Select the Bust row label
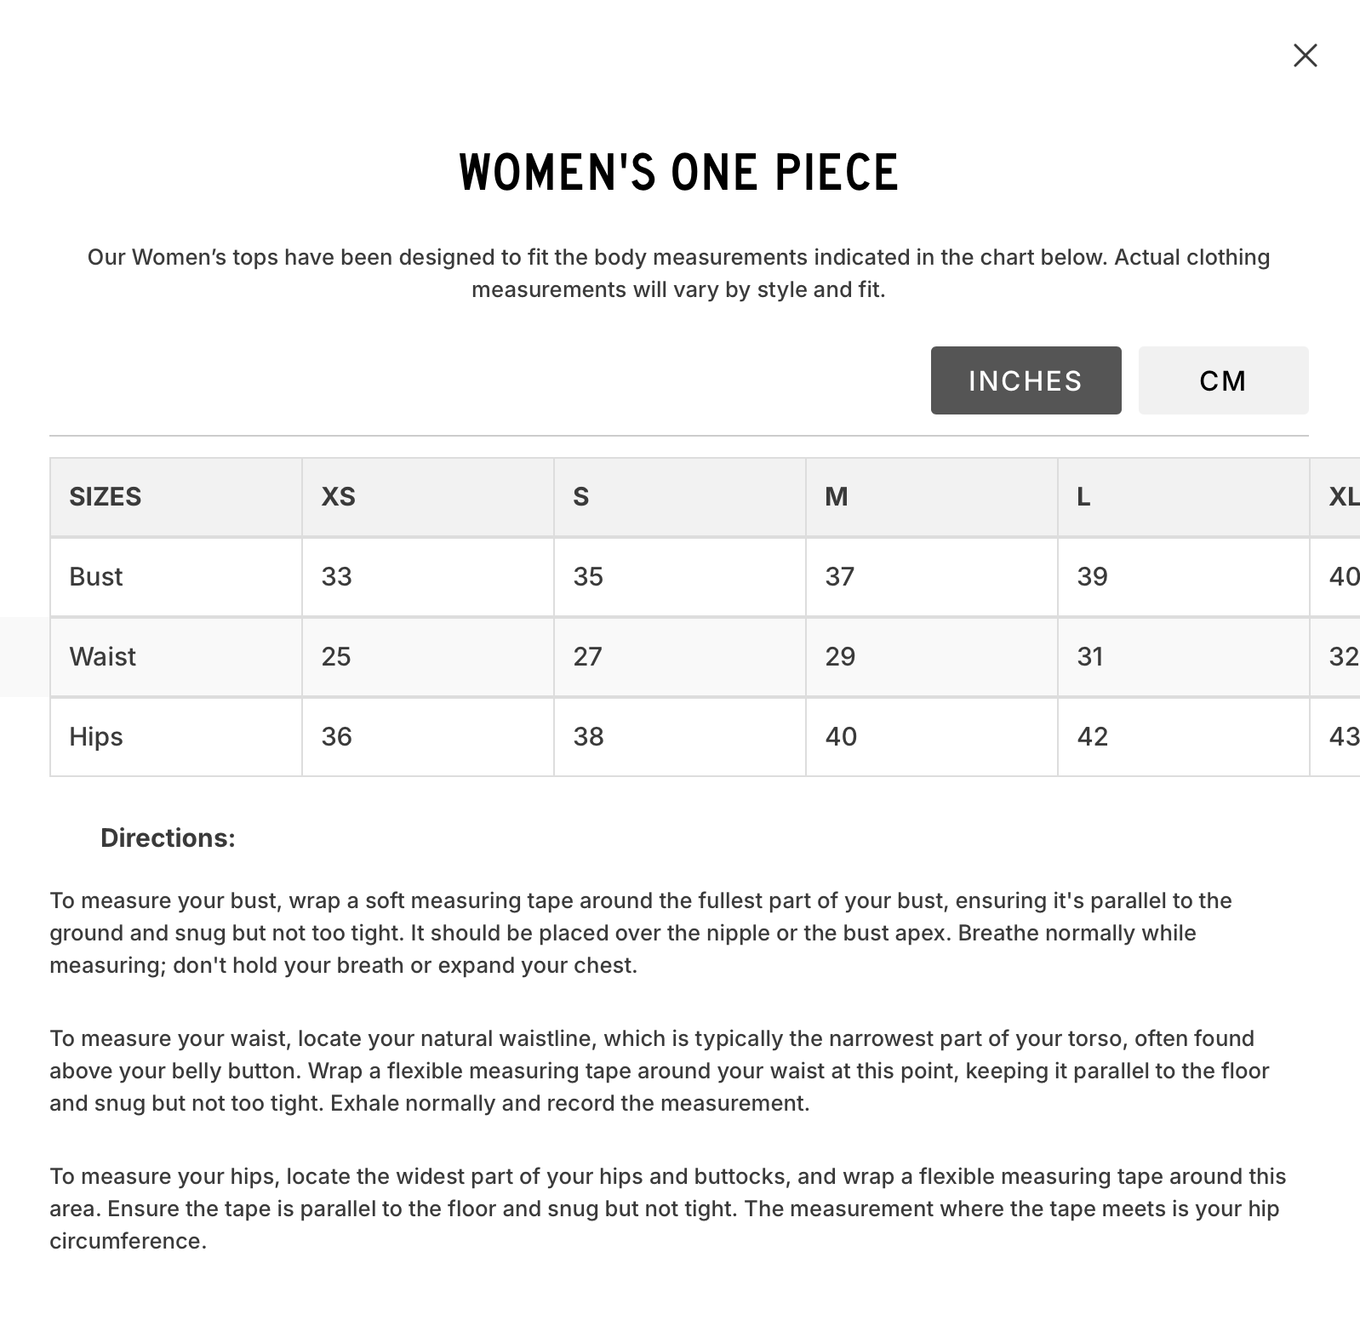The width and height of the screenshot is (1360, 1326). pos(96,577)
